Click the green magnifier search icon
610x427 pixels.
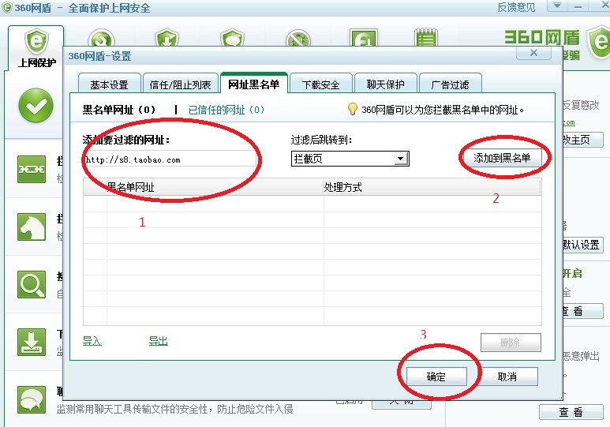[32, 284]
